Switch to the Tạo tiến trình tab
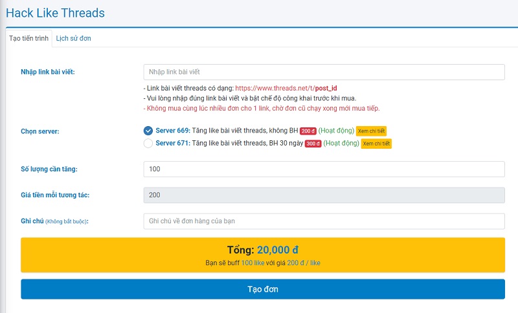The image size is (518, 313). coord(28,38)
